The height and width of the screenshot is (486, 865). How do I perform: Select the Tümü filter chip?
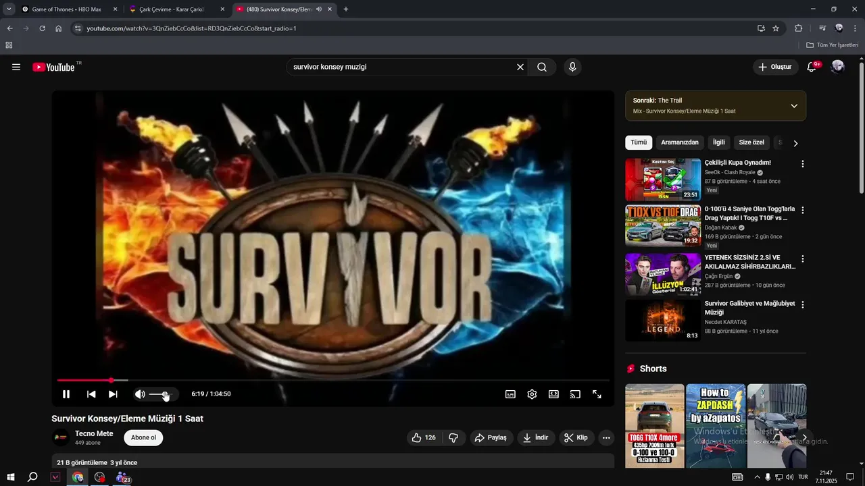point(639,142)
